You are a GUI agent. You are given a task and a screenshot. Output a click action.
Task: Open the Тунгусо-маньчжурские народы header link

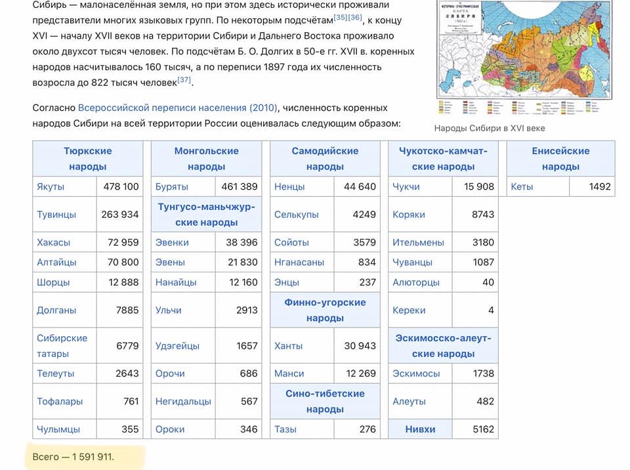click(207, 214)
